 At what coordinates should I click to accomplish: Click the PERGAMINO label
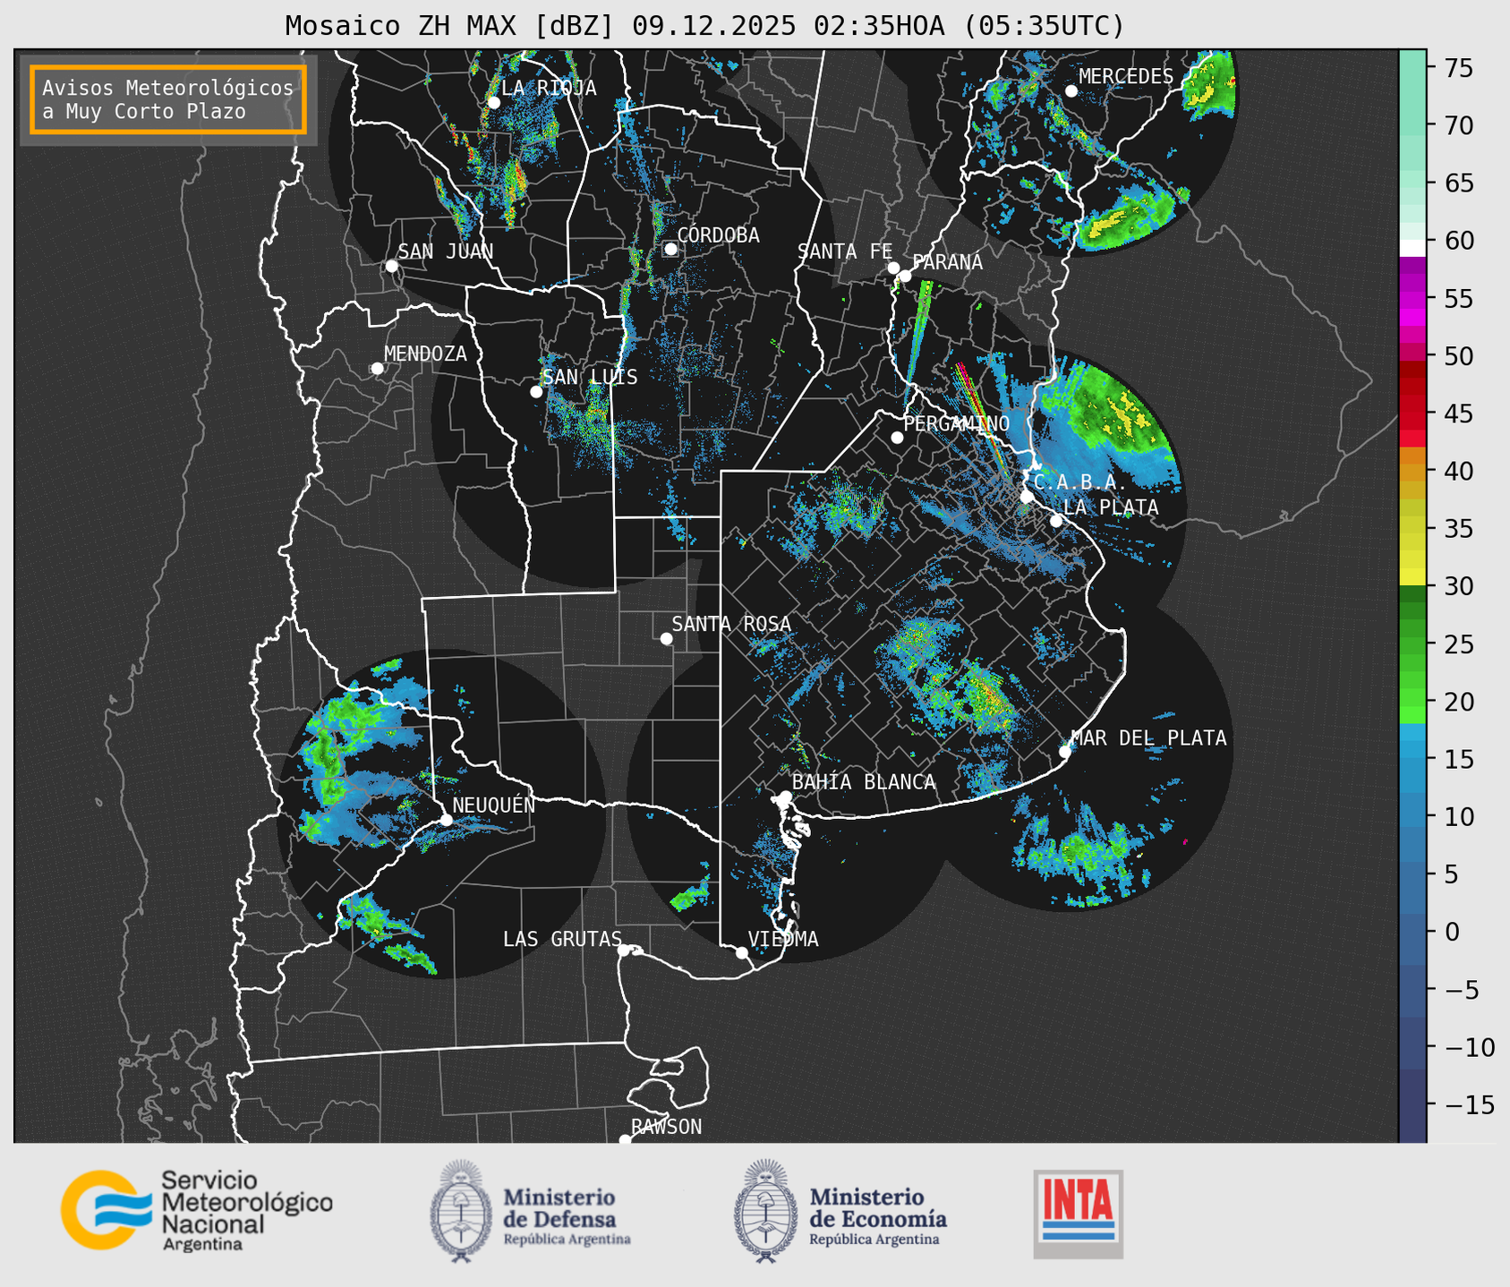(x=957, y=423)
